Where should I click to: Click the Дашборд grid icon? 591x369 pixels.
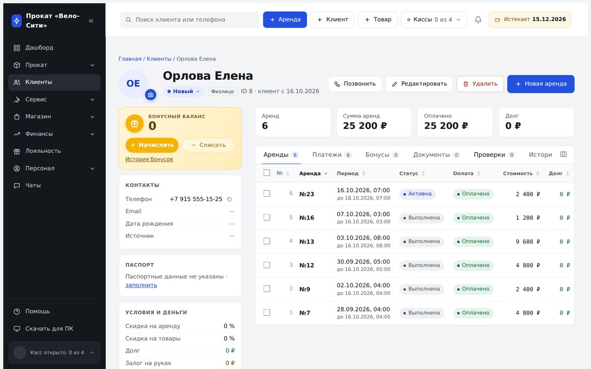17,48
